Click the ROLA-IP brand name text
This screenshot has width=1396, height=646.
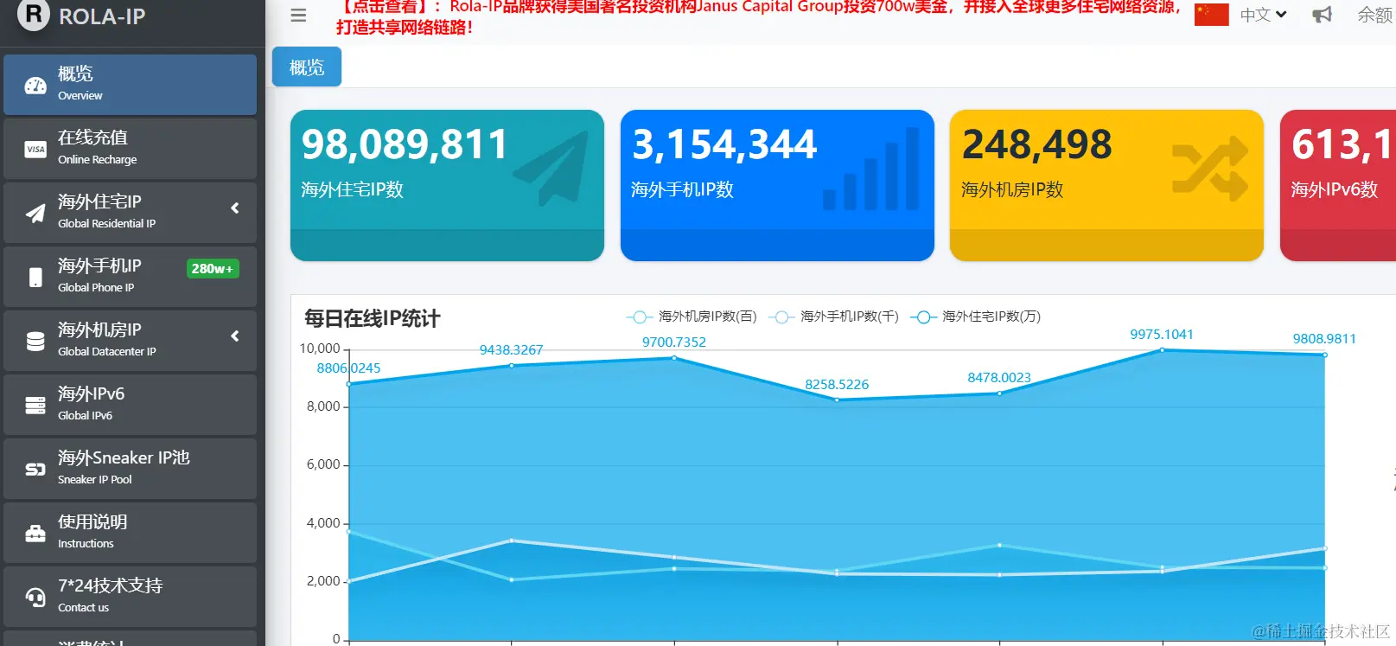(102, 16)
